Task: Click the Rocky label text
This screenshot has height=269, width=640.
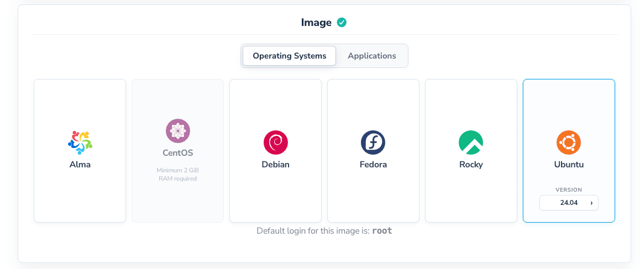Action: (471, 165)
